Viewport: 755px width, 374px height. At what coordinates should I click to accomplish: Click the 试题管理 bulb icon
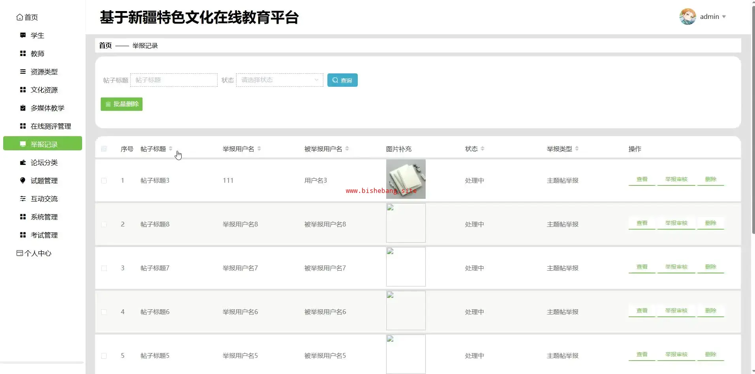23,181
